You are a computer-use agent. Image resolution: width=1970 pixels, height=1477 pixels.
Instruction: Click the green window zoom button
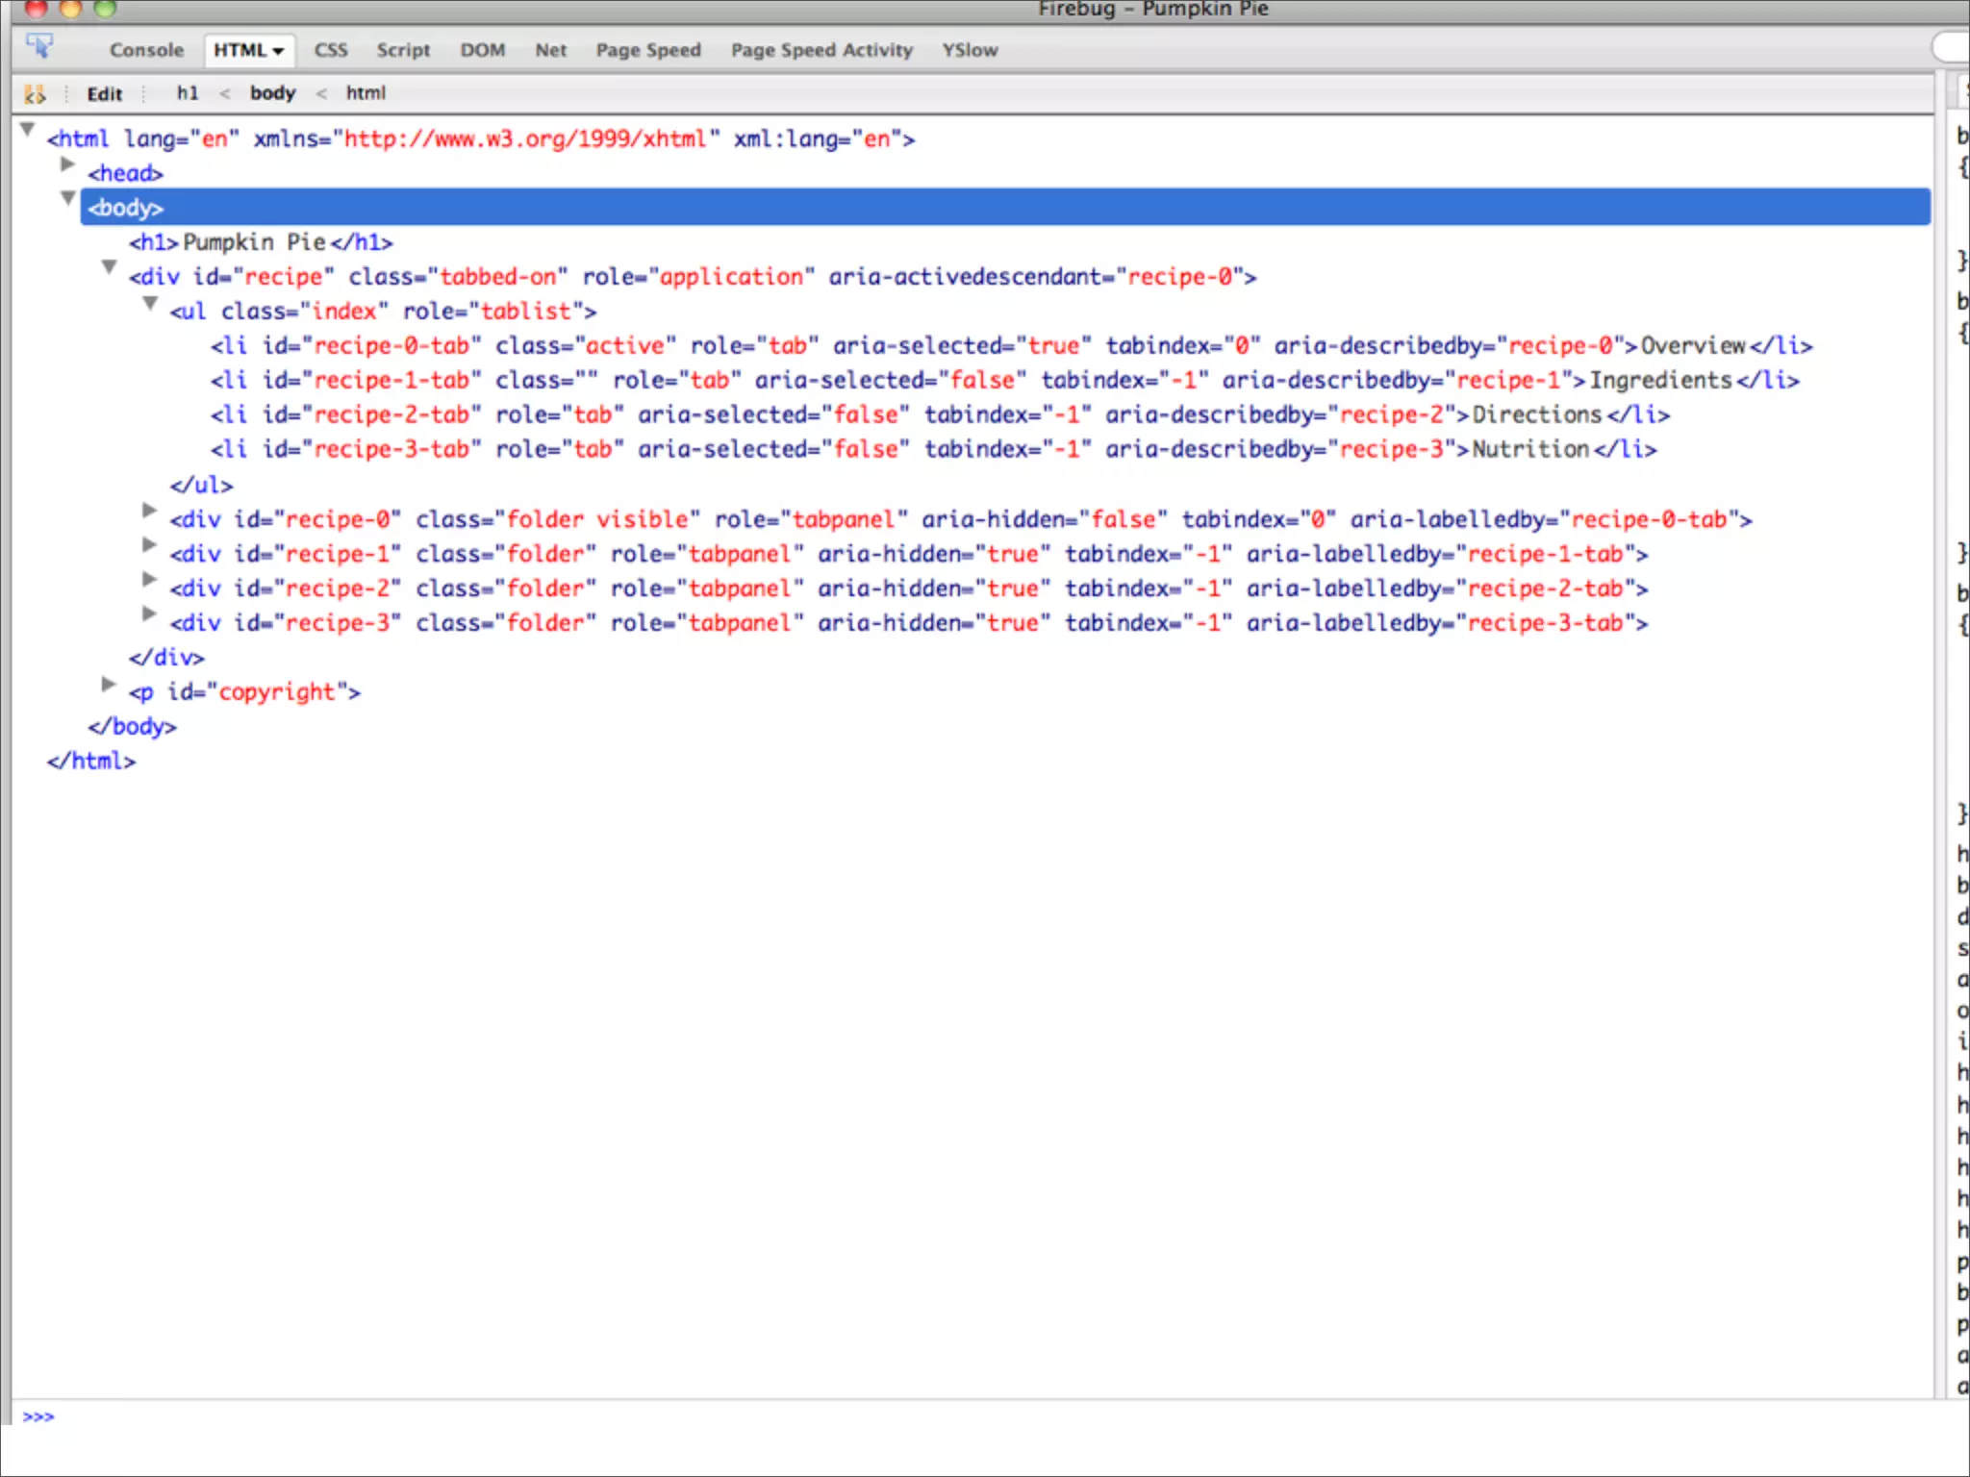coord(105,9)
